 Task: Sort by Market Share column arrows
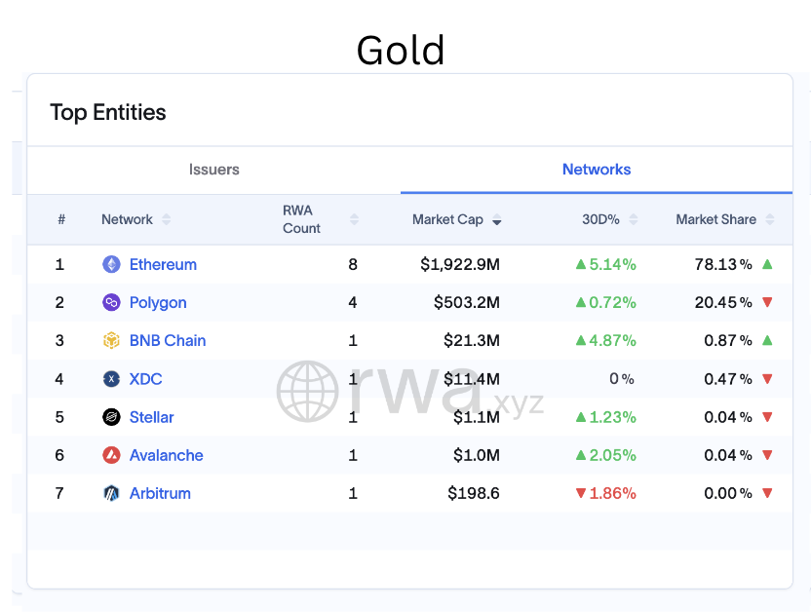(x=770, y=219)
